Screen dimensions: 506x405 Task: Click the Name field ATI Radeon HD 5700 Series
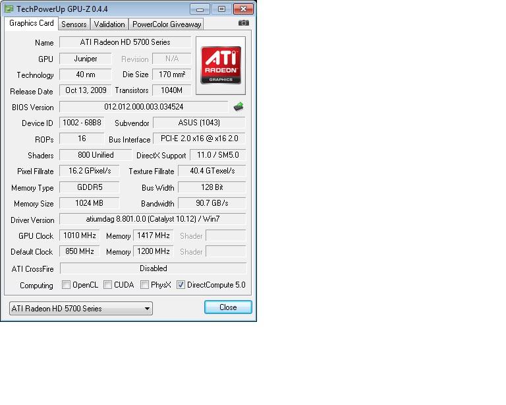tap(125, 42)
